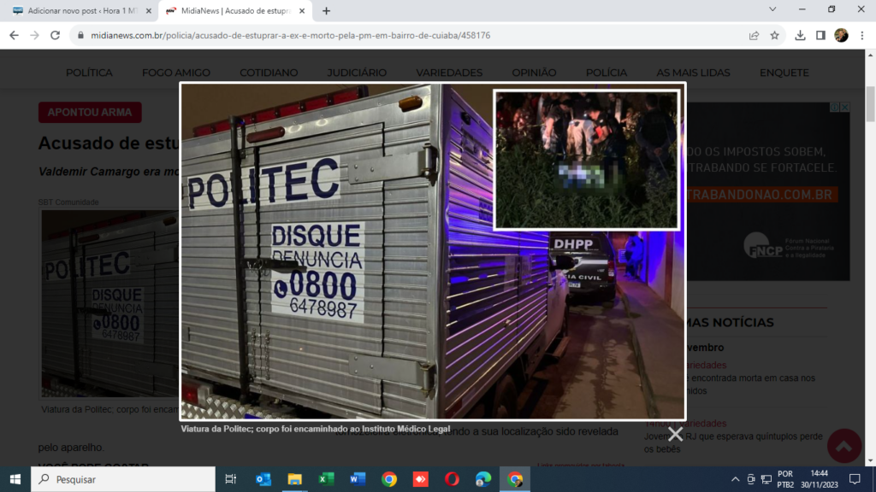Open File Explorer from taskbar

(294, 479)
